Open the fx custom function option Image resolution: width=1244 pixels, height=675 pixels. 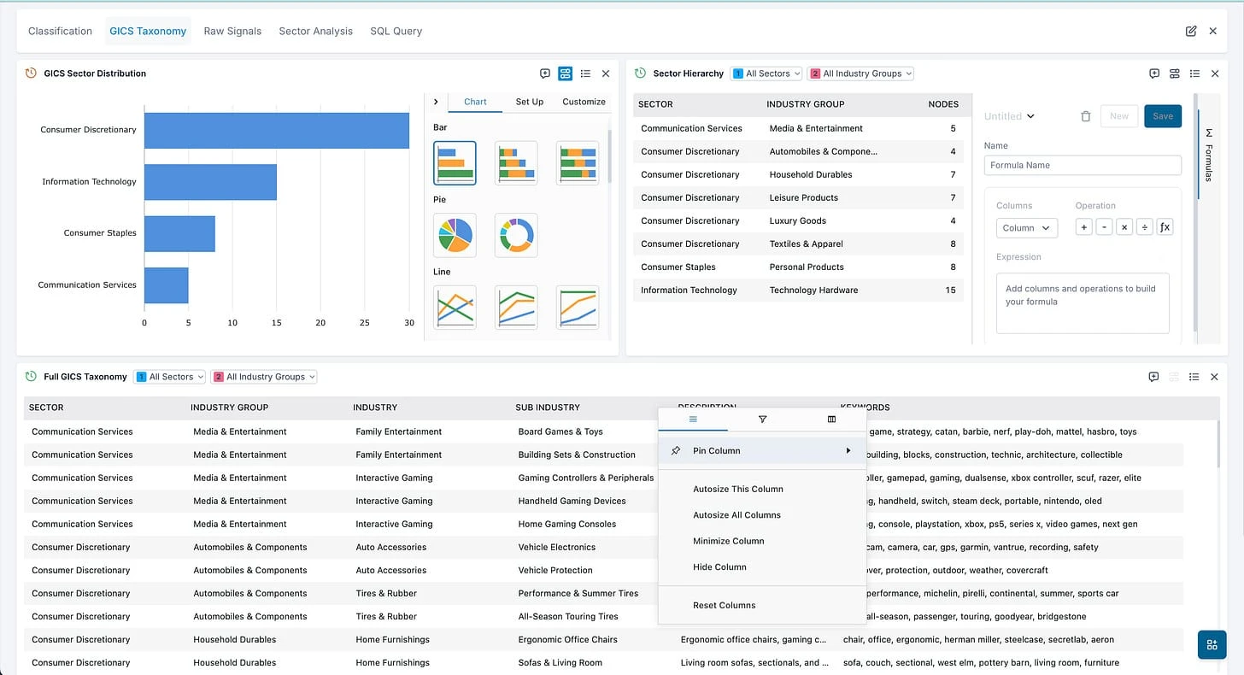(1164, 226)
